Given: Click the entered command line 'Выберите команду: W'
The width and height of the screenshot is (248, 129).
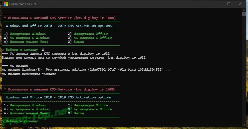Looking at the screenshot, I should [23, 50].
